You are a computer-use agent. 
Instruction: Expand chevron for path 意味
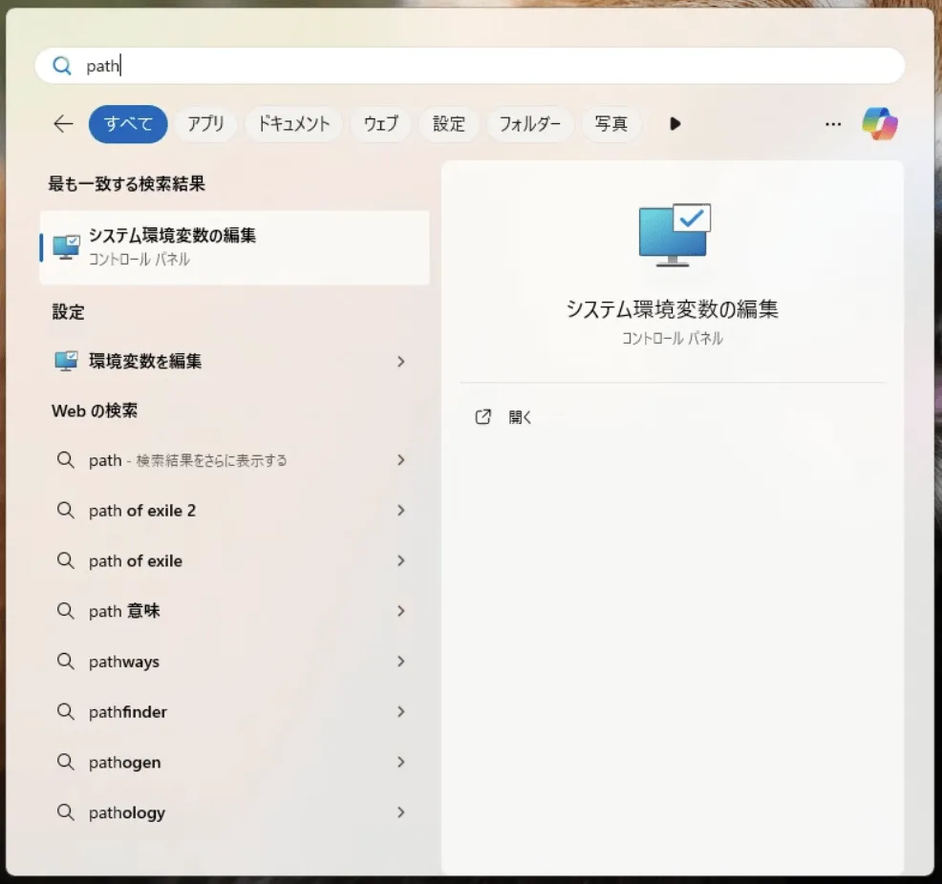click(x=400, y=611)
